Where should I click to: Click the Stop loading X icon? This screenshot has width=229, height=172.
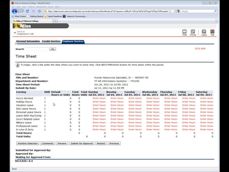click(x=33, y=11)
